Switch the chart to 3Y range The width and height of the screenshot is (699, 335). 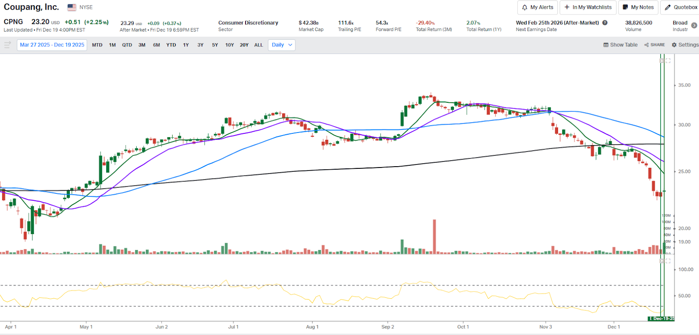pos(201,45)
